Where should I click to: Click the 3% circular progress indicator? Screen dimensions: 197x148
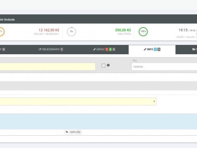point(71,32)
